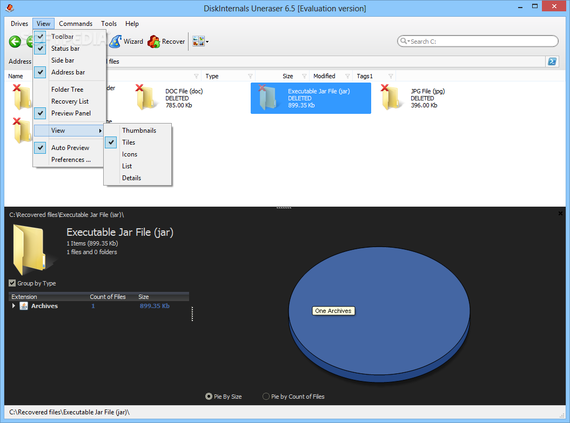Open the Type column filter dropdown
Viewport: 570px width, 423px height.
pos(250,76)
